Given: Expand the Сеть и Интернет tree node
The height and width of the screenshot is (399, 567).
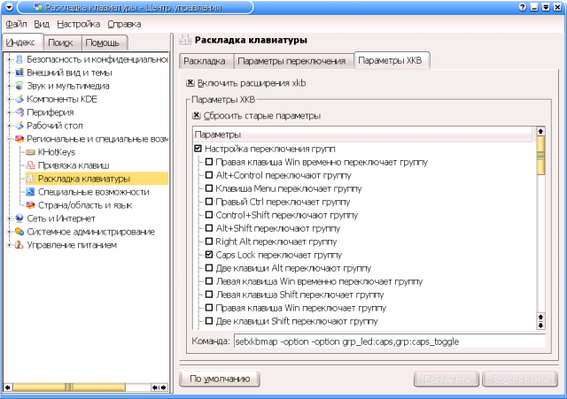Looking at the screenshot, I should [9, 219].
